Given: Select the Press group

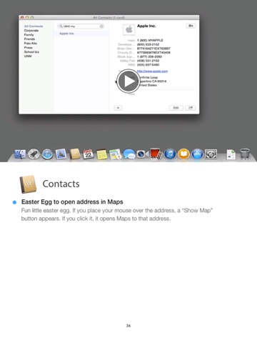Looking at the screenshot, I should (x=28, y=48).
